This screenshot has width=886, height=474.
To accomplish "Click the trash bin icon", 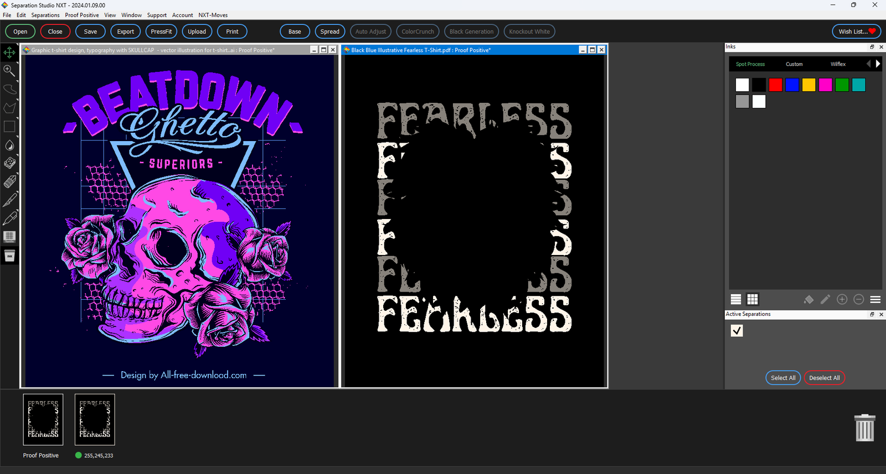I will click(x=864, y=428).
